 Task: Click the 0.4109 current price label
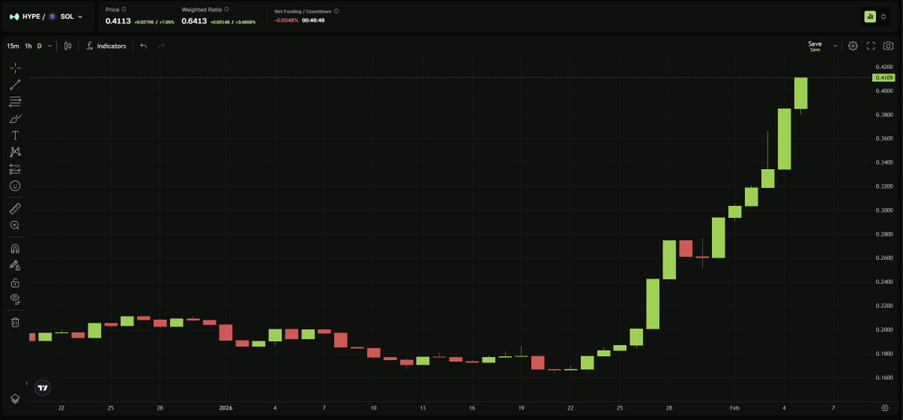coord(882,77)
